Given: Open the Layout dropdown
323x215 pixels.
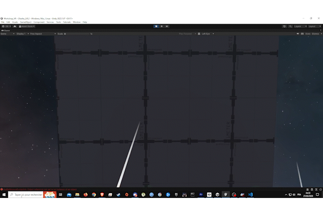Looking at the screenshot, I should (313, 26).
